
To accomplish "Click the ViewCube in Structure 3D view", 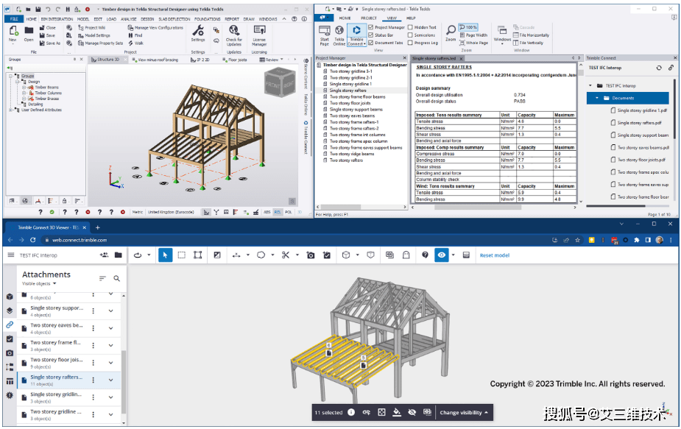I will pyautogui.click(x=280, y=82).
